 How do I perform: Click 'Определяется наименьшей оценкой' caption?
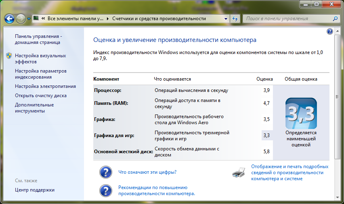tap(301, 139)
